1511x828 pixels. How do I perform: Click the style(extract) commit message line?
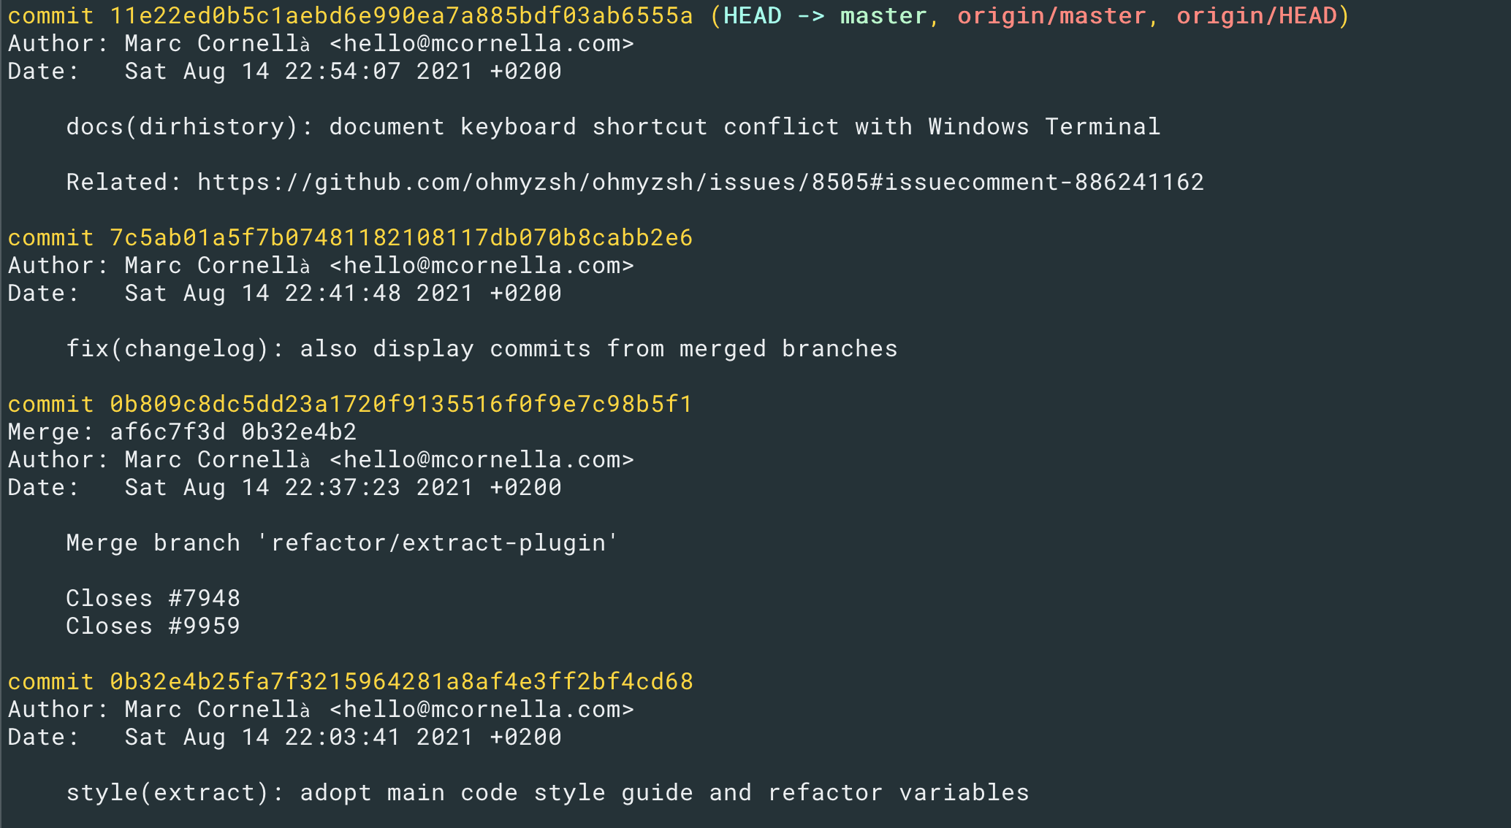[547, 792]
